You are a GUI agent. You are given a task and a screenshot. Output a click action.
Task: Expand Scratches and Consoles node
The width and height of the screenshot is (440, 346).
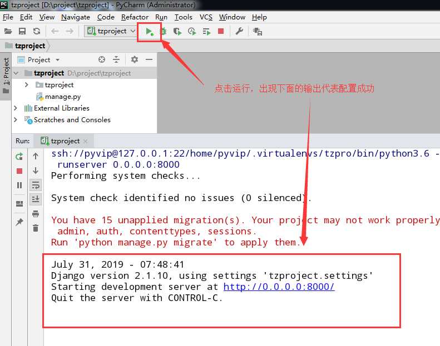coord(16,119)
